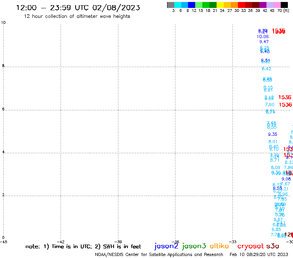The height and width of the screenshot is (258, 293).
Task: Click the '-36' longitude axis label
Action: (x=175, y=242)
